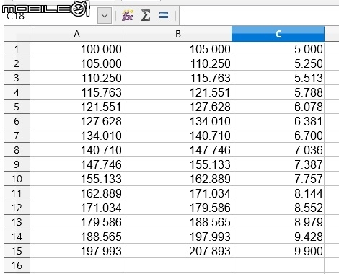Screen dimensions: 339x274
Task: Click cell B15 with 207.893
Action: (x=177, y=251)
